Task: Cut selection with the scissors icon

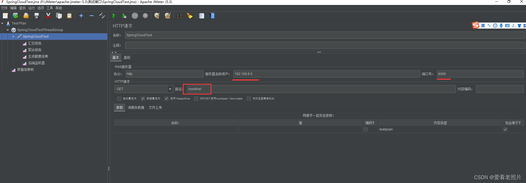Action: coord(48,16)
